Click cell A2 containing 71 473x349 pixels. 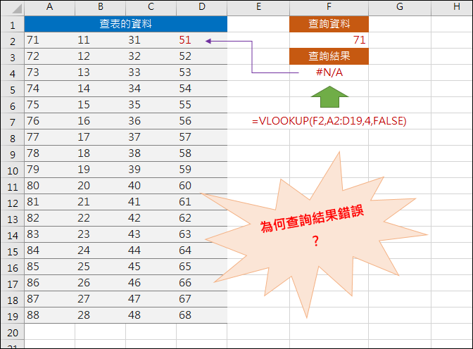coord(50,40)
